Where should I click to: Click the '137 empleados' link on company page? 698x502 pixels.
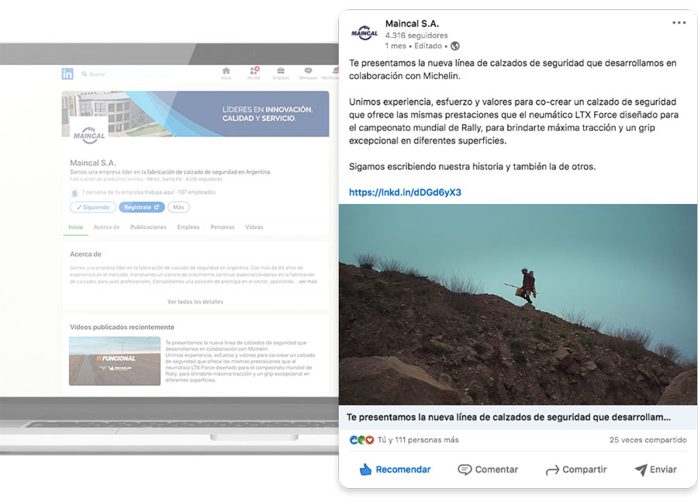pos(197,192)
